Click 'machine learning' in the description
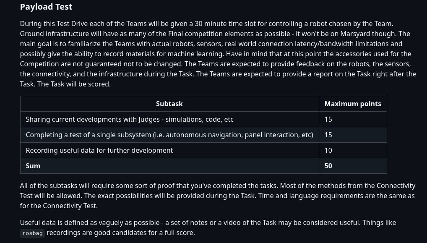The height and width of the screenshot is (243, 427). [195, 54]
